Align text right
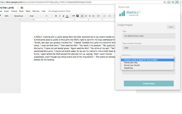Image resolution: width=182 pixels, height=114 pixels. pos(90,16)
